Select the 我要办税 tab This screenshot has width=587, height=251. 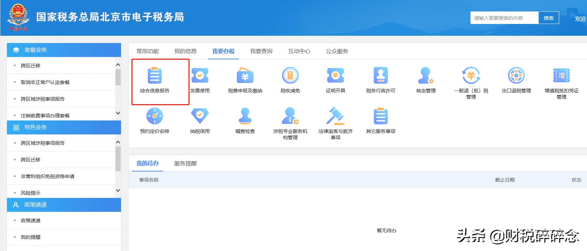point(223,51)
